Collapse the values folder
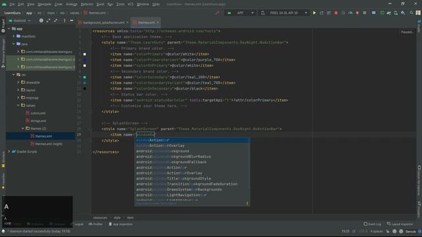This screenshot has width=422, height=237. coord(18,105)
